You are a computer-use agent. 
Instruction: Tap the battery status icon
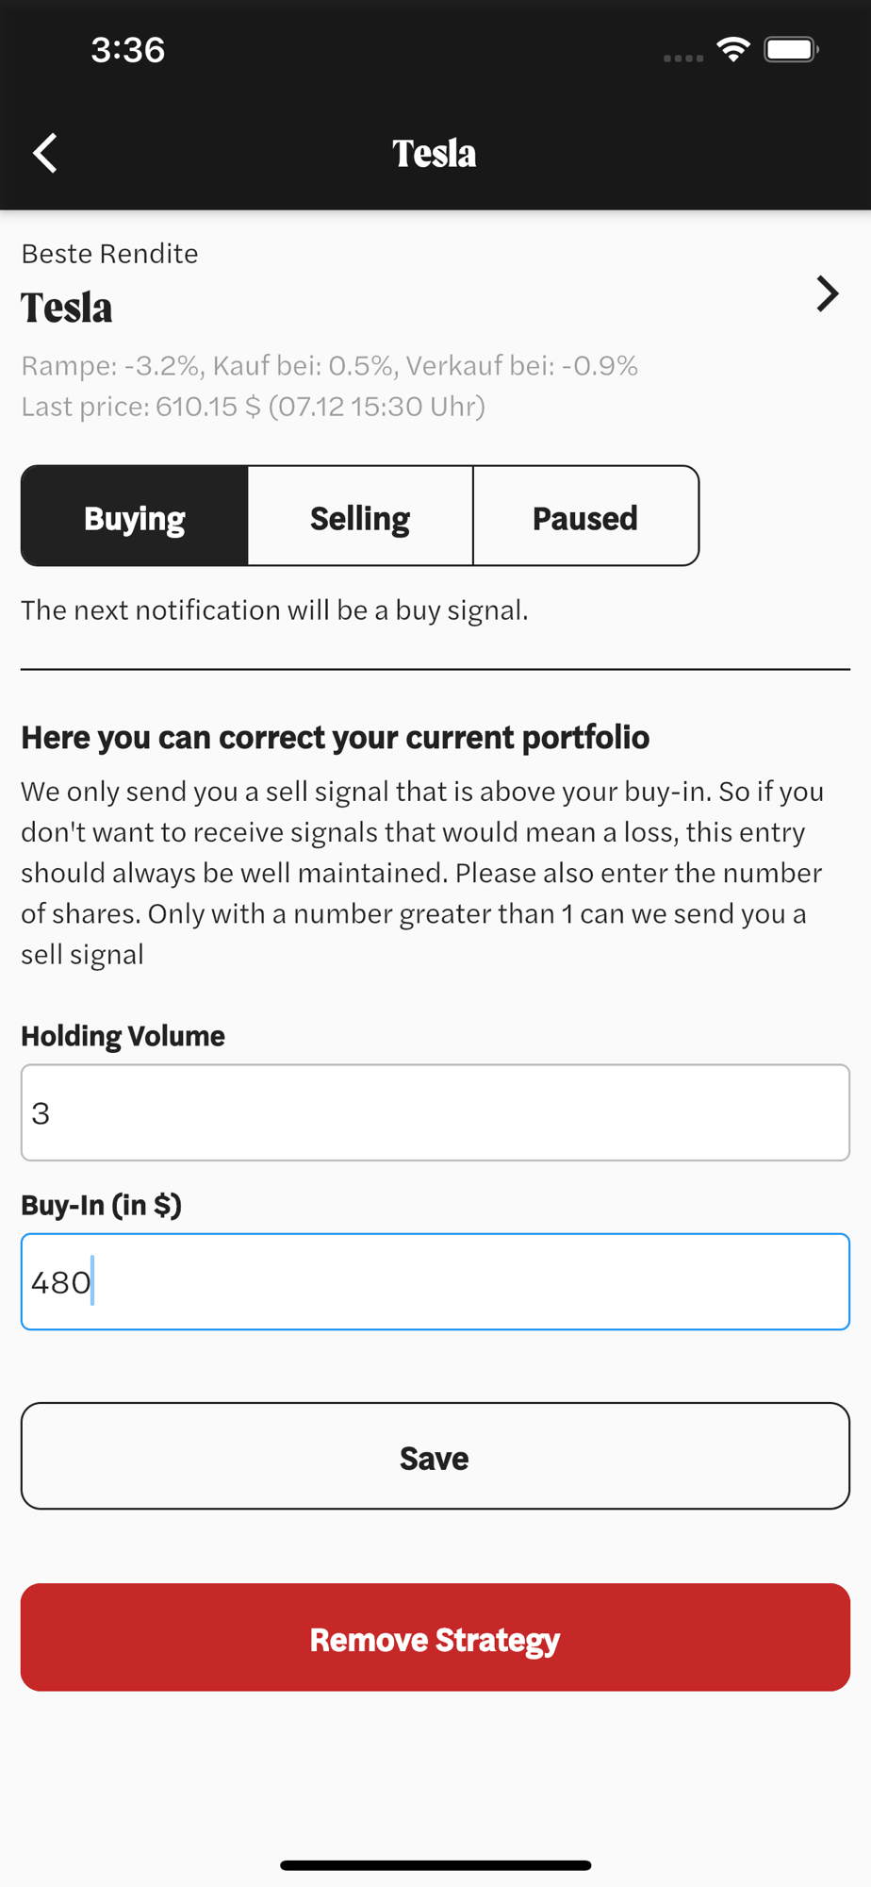(792, 50)
